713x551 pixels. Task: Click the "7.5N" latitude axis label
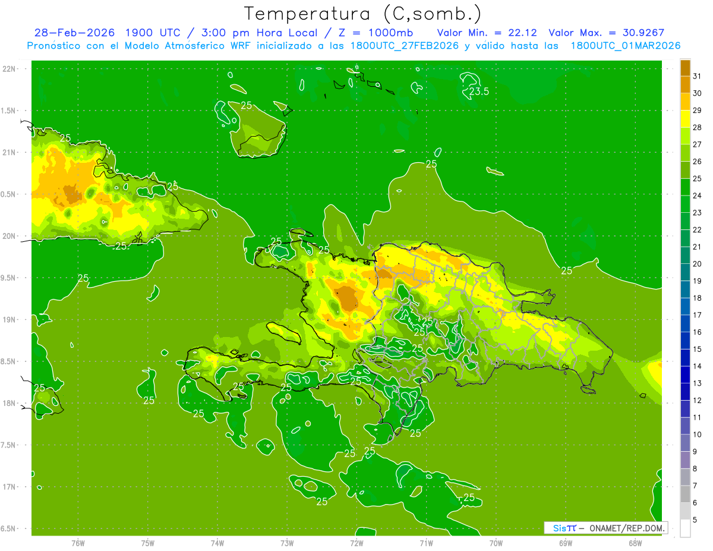click(x=9, y=445)
